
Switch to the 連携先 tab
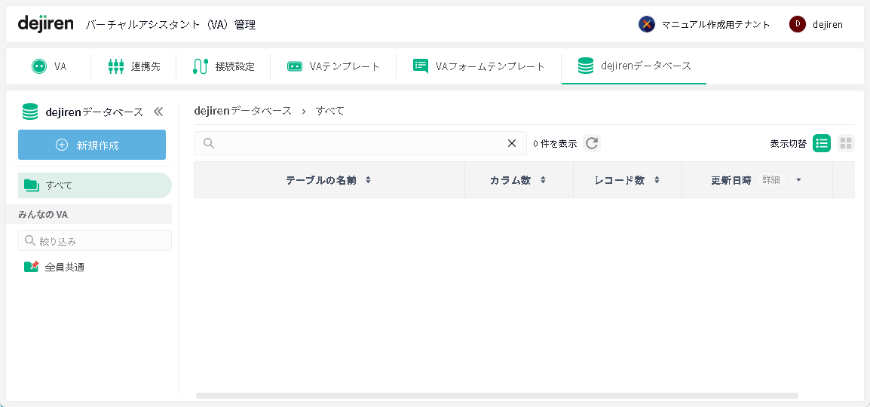[x=134, y=66]
